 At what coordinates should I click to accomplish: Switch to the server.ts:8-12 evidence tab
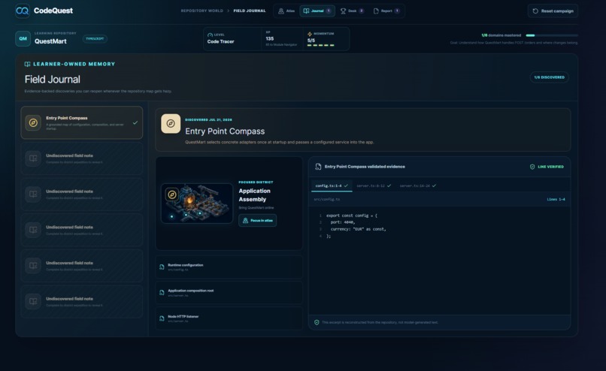coord(374,185)
